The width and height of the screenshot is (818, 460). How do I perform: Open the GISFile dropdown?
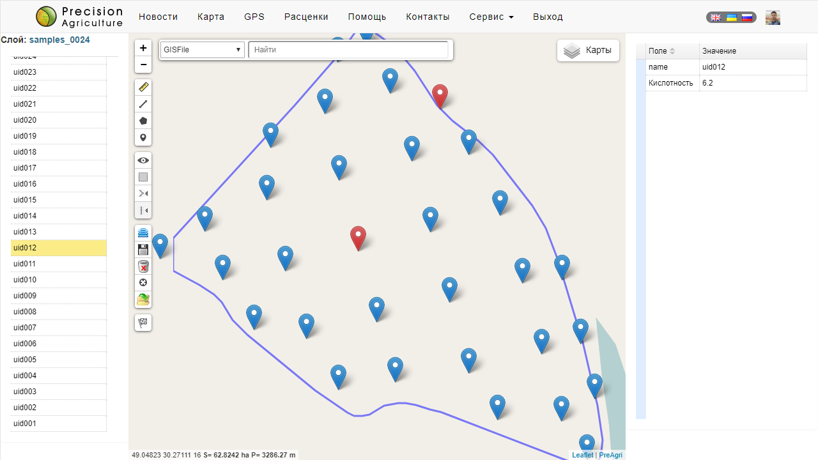pyautogui.click(x=202, y=50)
